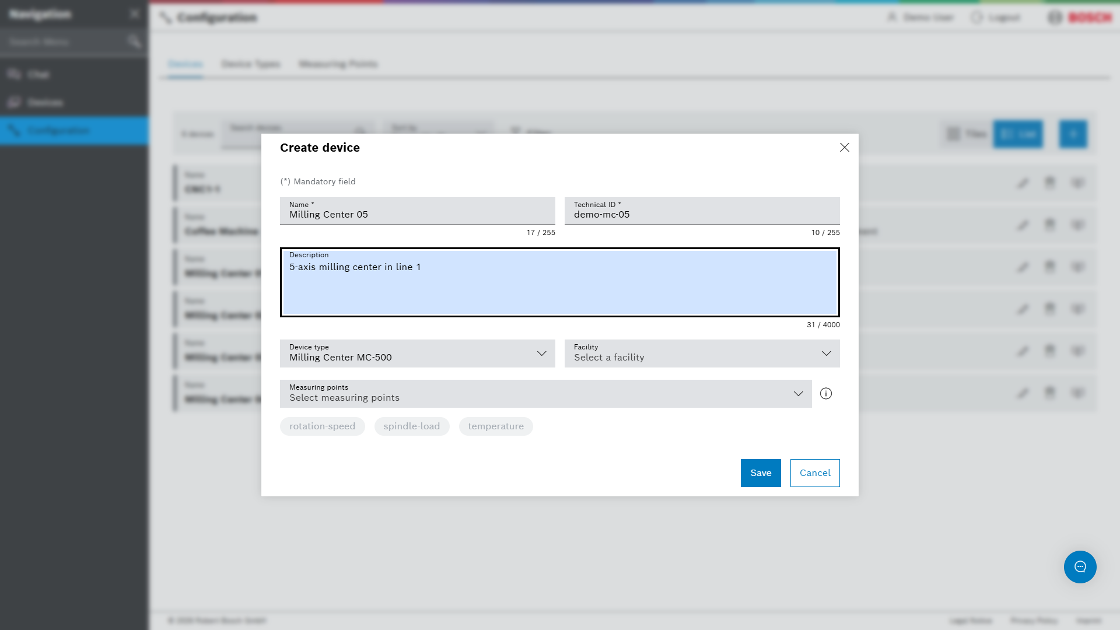Click the Bosch logo
This screenshot has height=630, width=1120.
1080,17
